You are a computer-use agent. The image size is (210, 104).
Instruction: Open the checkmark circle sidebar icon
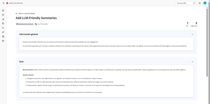[x=3, y=15]
